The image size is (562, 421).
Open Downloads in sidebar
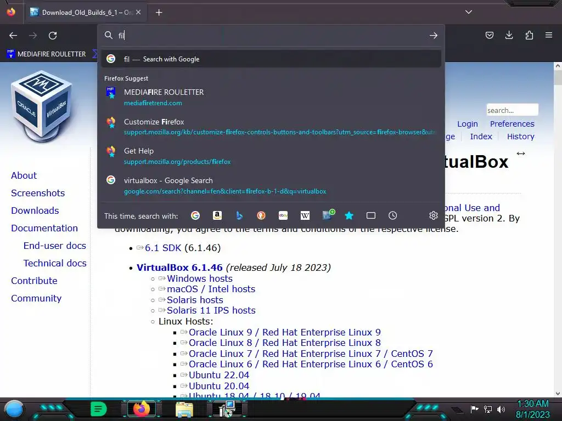[35, 210]
